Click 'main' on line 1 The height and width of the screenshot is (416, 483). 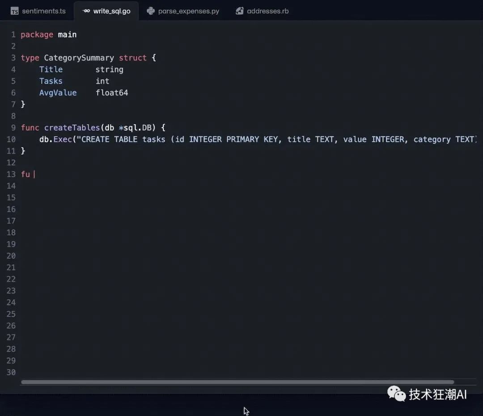click(67, 34)
